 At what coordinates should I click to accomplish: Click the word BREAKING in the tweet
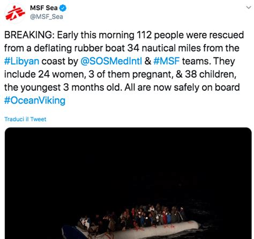point(28,35)
